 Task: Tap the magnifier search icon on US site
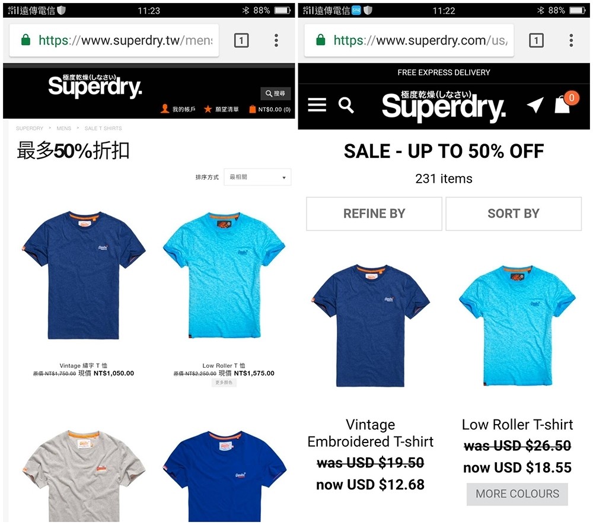pos(346,105)
